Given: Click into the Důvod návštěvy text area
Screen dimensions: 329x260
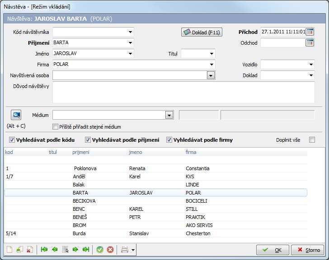Looking at the screenshot, I should point(183,93).
